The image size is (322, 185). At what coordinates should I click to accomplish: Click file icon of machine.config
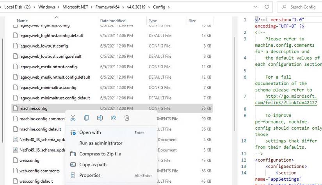pyautogui.click(x=15, y=108)
